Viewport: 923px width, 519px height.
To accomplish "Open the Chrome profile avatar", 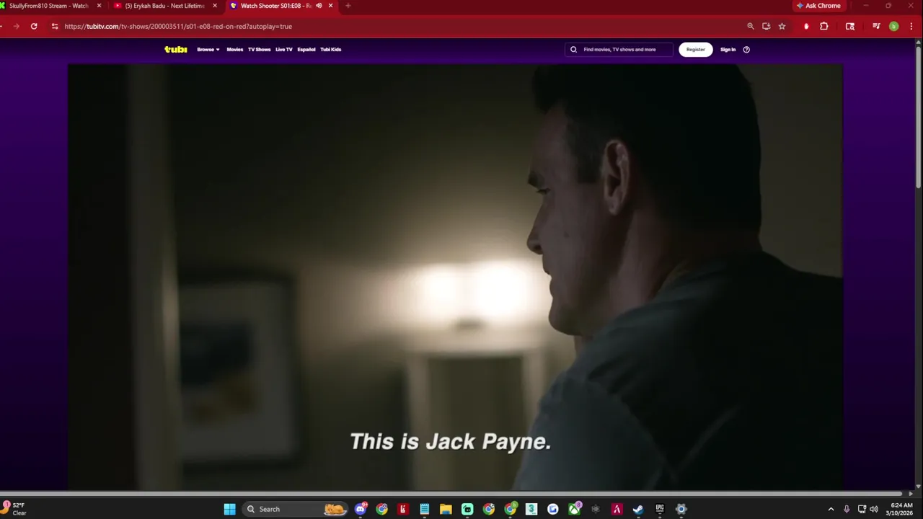I will [x=894, y=26].
